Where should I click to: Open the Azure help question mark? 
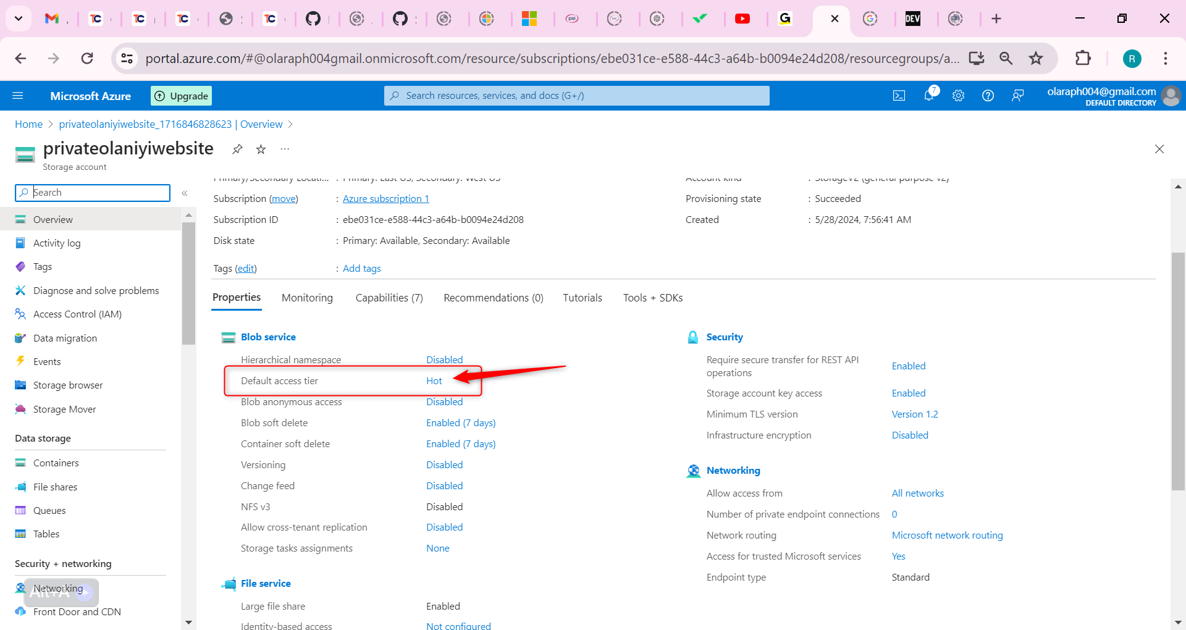click(x=988, y=96)
